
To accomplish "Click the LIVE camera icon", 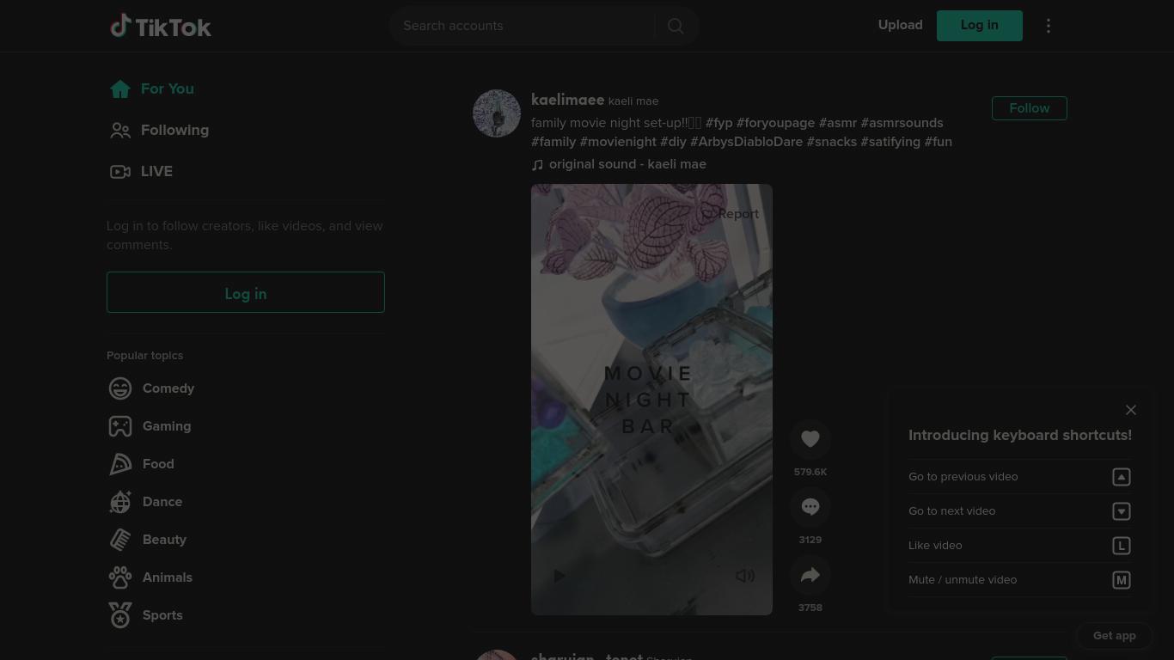I will 120,171.
